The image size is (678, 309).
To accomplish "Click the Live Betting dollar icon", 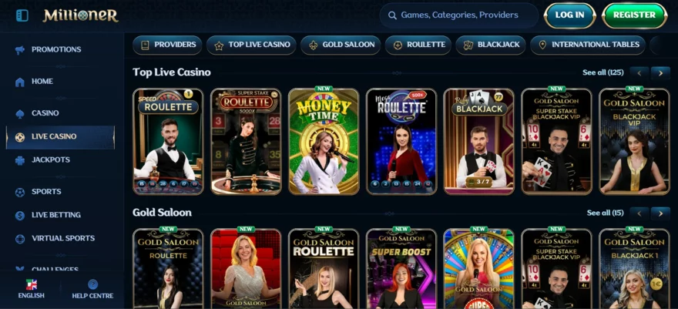I will point(20,215).
